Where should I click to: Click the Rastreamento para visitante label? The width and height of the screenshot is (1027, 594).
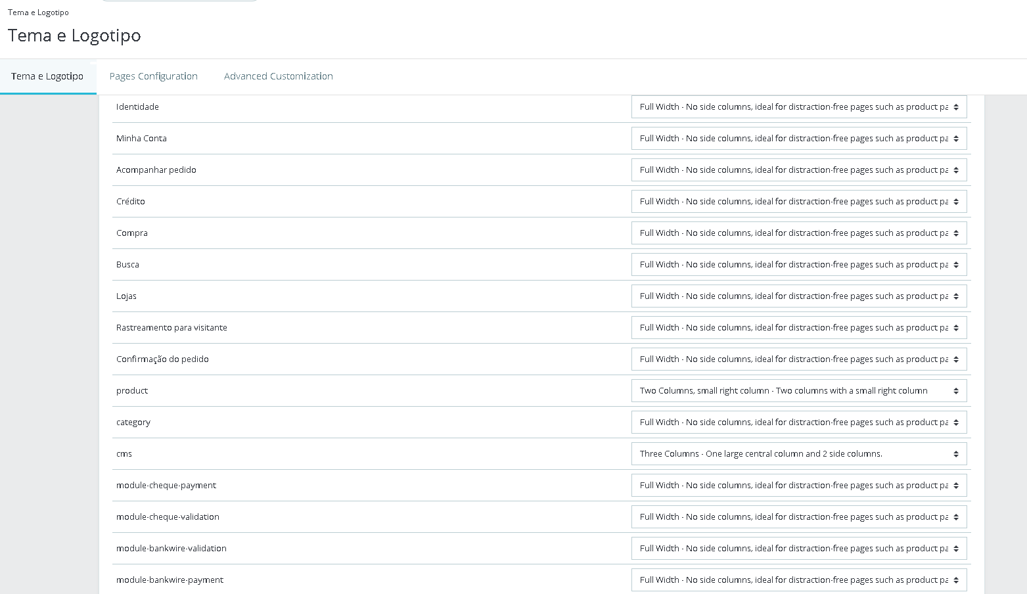pyautogui.click(x=171, y=328)
